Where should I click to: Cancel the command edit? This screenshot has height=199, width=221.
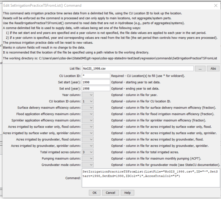(110, 193)
